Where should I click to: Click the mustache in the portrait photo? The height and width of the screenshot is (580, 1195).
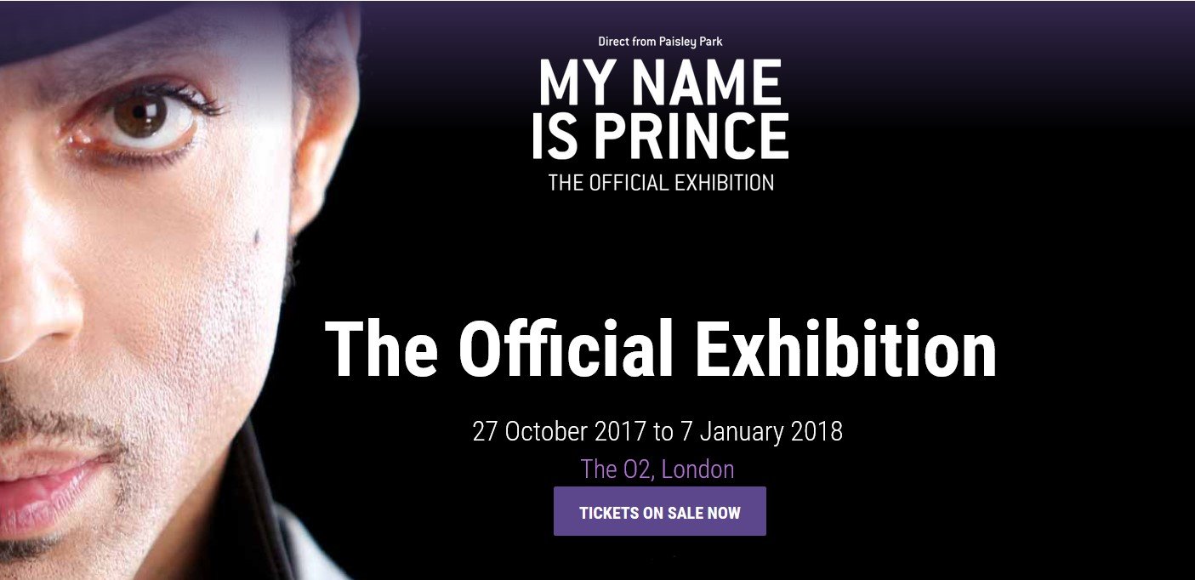(60, 421)
